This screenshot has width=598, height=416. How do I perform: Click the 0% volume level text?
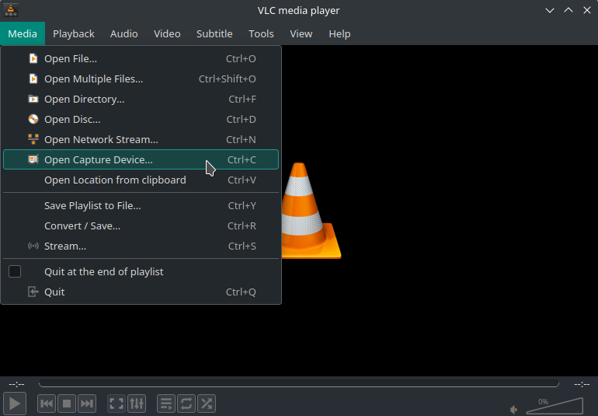pos(544,401)
